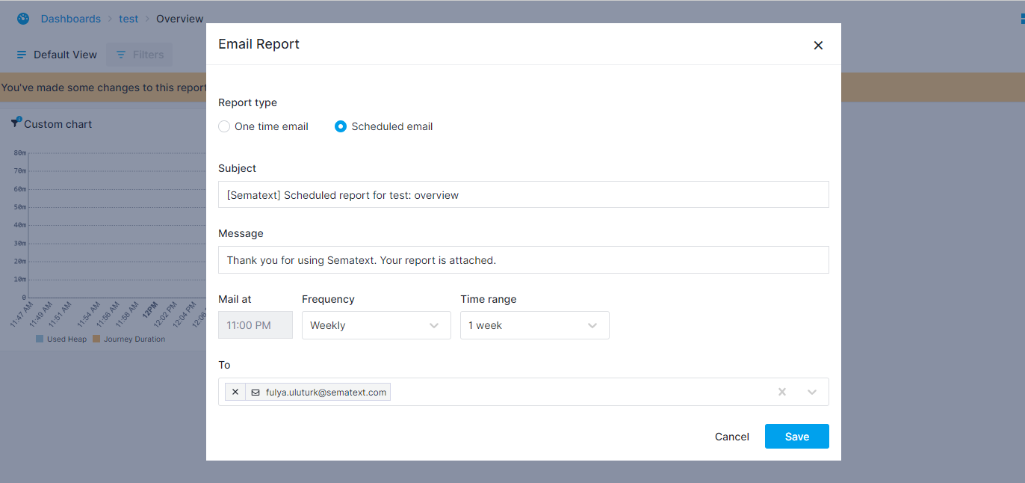
Task: Remove fulya.uluturk@sematext.com recipient tag
Action: point(235,392)
